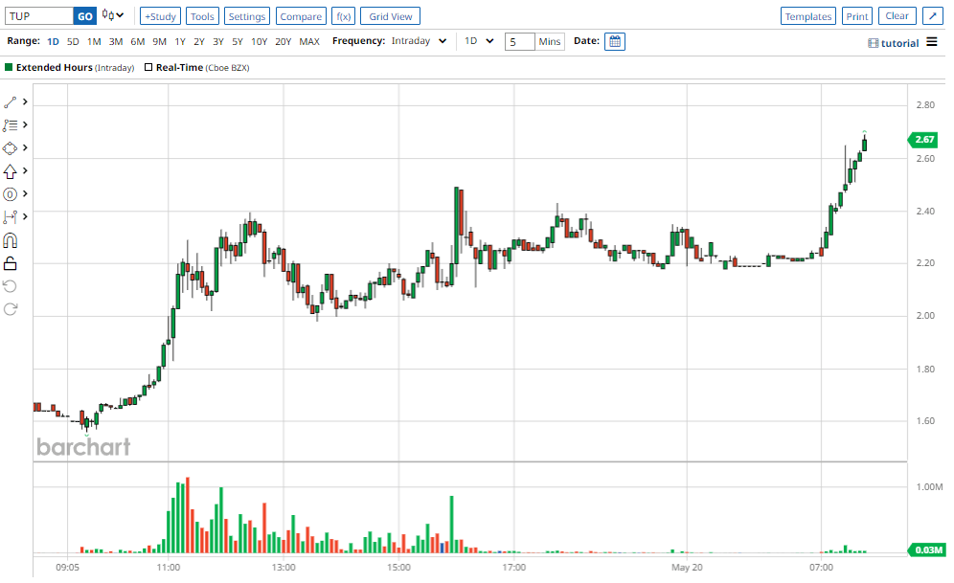The height and width of the screenshot is (583, 954).
Task: Select the 6M range
Action: pyautogui.click(x=138, y=41)
